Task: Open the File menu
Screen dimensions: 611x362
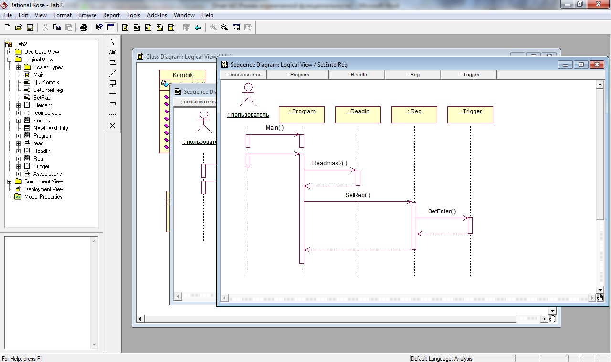Action: [x=7, y=15]
